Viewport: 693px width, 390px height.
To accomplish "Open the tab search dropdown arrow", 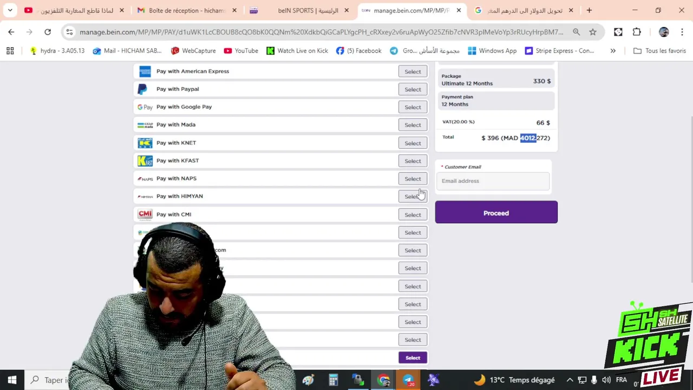I will click(x=10, y=10).
